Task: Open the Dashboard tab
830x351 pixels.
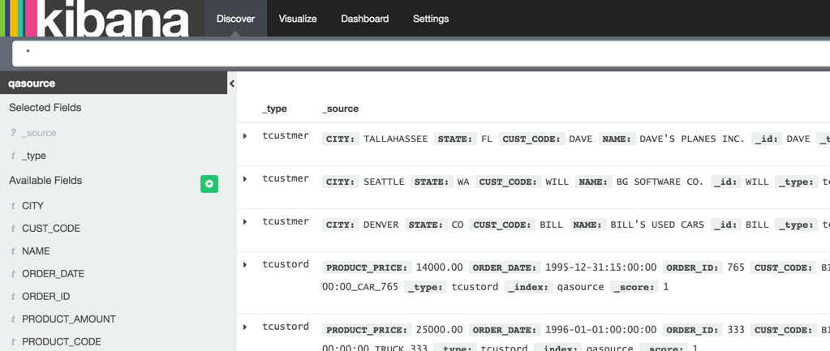Action: pyautogui.click(x=364, y=19)
